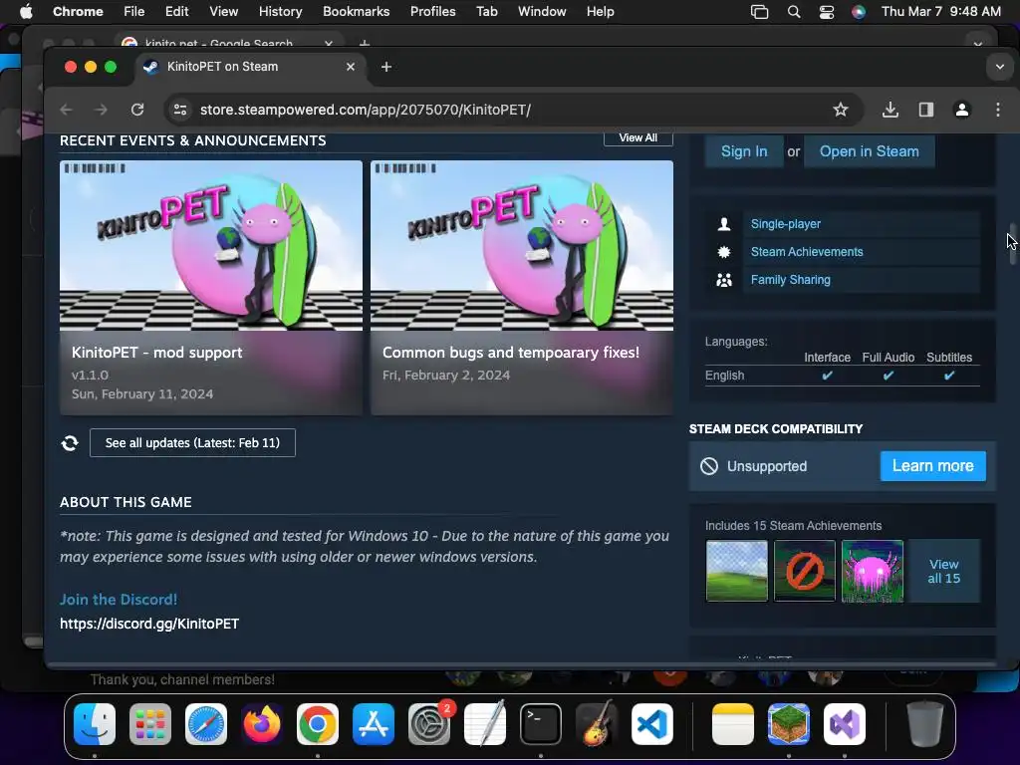Image resolution: width=1020 pixels, height=765 pixels.
Task: Open GarageBand from the Dock
Action: [597, 724]
